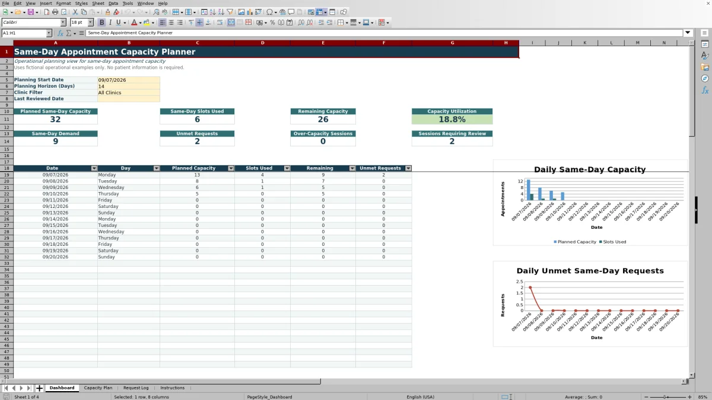Open the sidebar Navigator compass icon
Viewport: 712px width, 400px height.
point(705,79)
